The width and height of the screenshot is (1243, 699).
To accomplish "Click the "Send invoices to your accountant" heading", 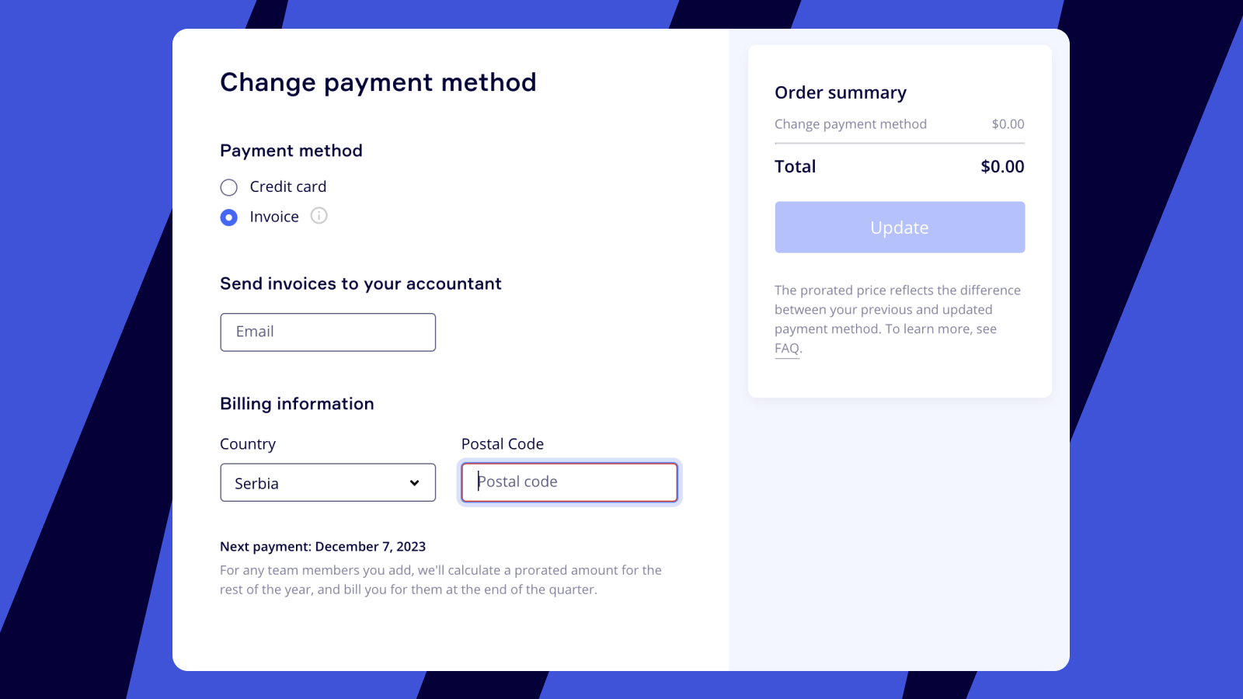I will coord(360,284).
